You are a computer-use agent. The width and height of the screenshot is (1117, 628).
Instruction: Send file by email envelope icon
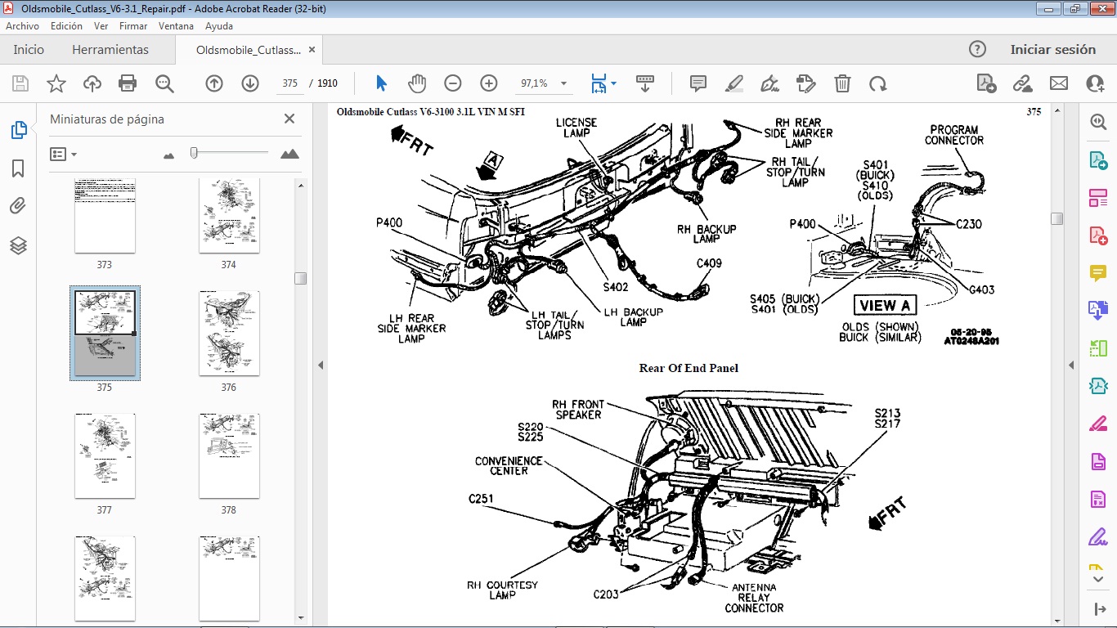tap(1059, 83)
